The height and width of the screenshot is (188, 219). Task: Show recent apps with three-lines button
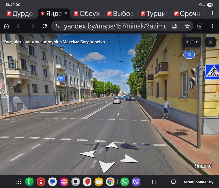coord(154,182)
